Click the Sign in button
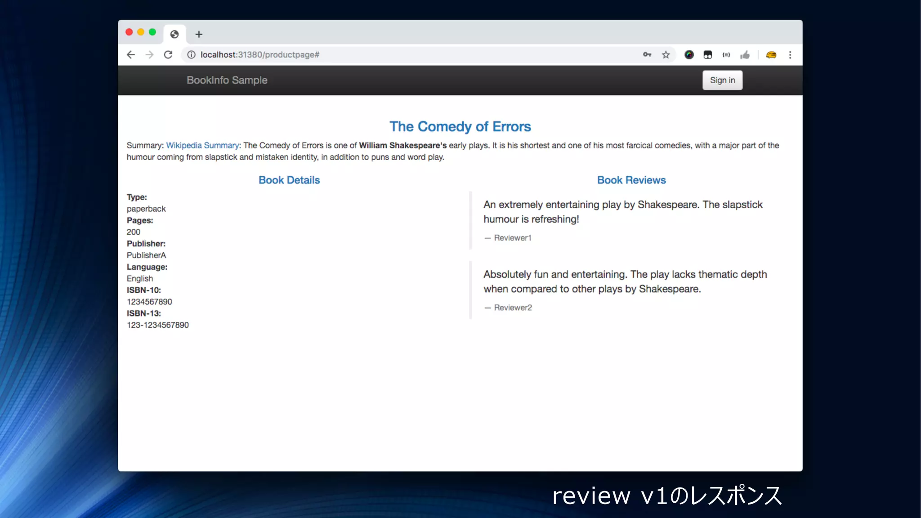Image resolution: width=921 pixels, height=518 pixels. click(722, 80)
